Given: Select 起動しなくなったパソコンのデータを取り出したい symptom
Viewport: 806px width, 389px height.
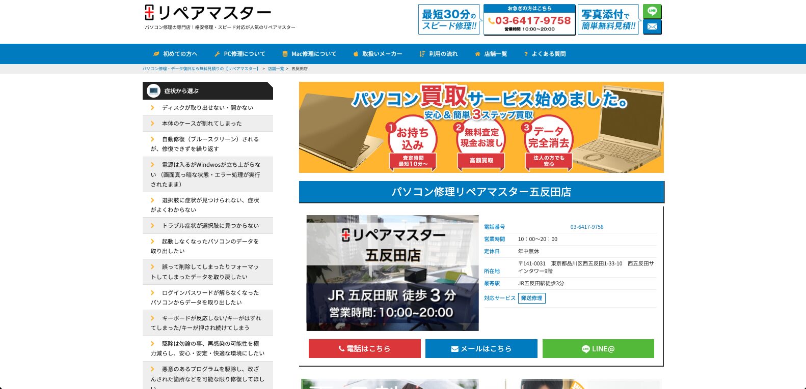Looking at the screenshot, I should point(208,246).
